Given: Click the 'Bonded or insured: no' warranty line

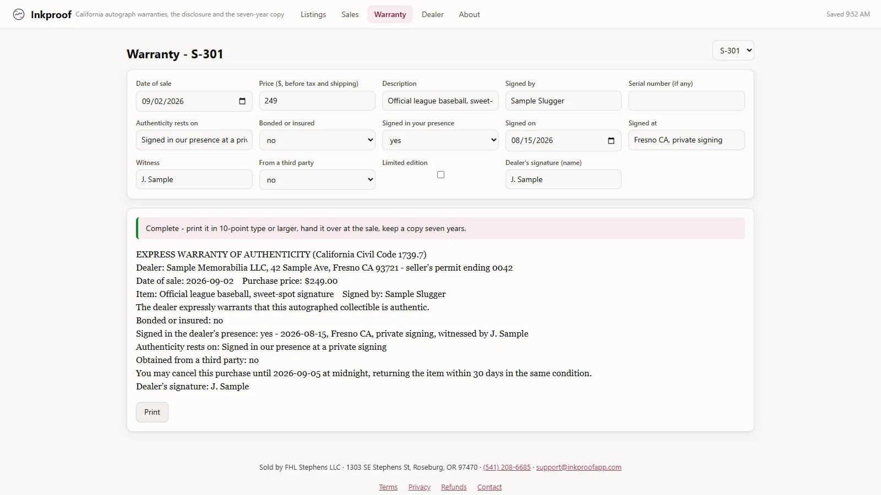Looking at the screenshot, I should [x=180, y=321].
